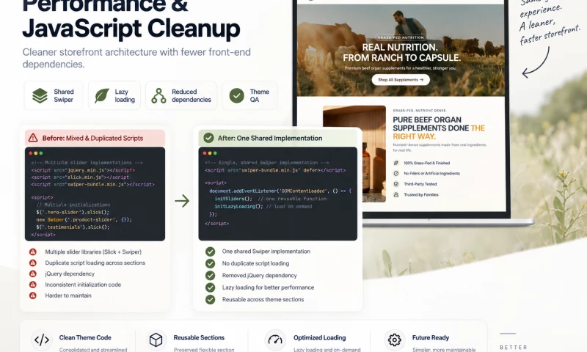587x352 pixels.
Task: Click the Reusable Sections cube icon
Action: click(156, 340)
